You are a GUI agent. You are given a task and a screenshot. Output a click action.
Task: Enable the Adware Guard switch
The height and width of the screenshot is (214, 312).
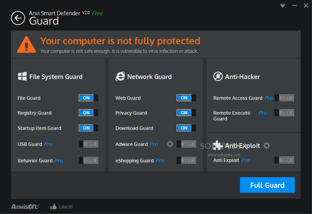click(186, 144)
